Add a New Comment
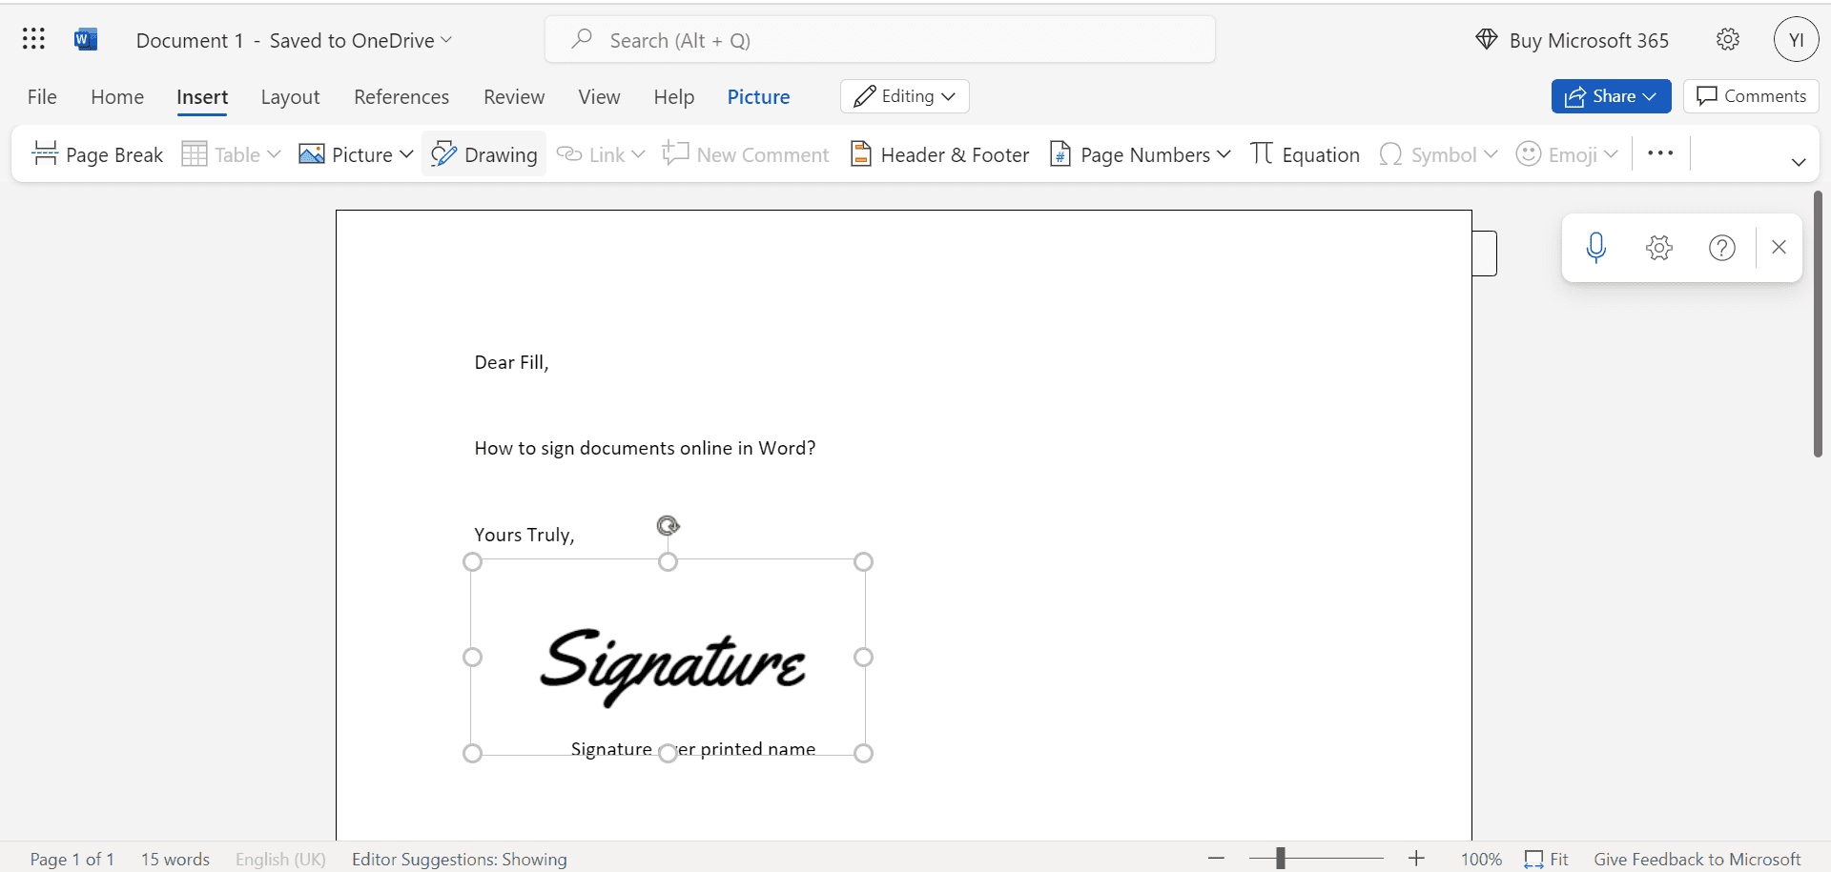 (746, 153)
